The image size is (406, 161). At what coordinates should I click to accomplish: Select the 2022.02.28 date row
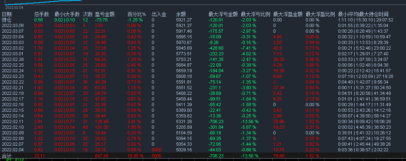click(x=13, y=59)
